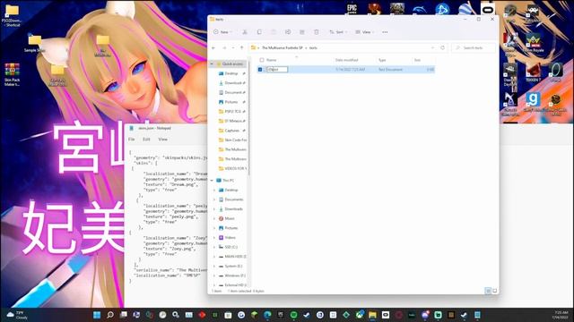Sort files by the Name column header
Viewport: 574px width, 322px height.
[271, 60]
